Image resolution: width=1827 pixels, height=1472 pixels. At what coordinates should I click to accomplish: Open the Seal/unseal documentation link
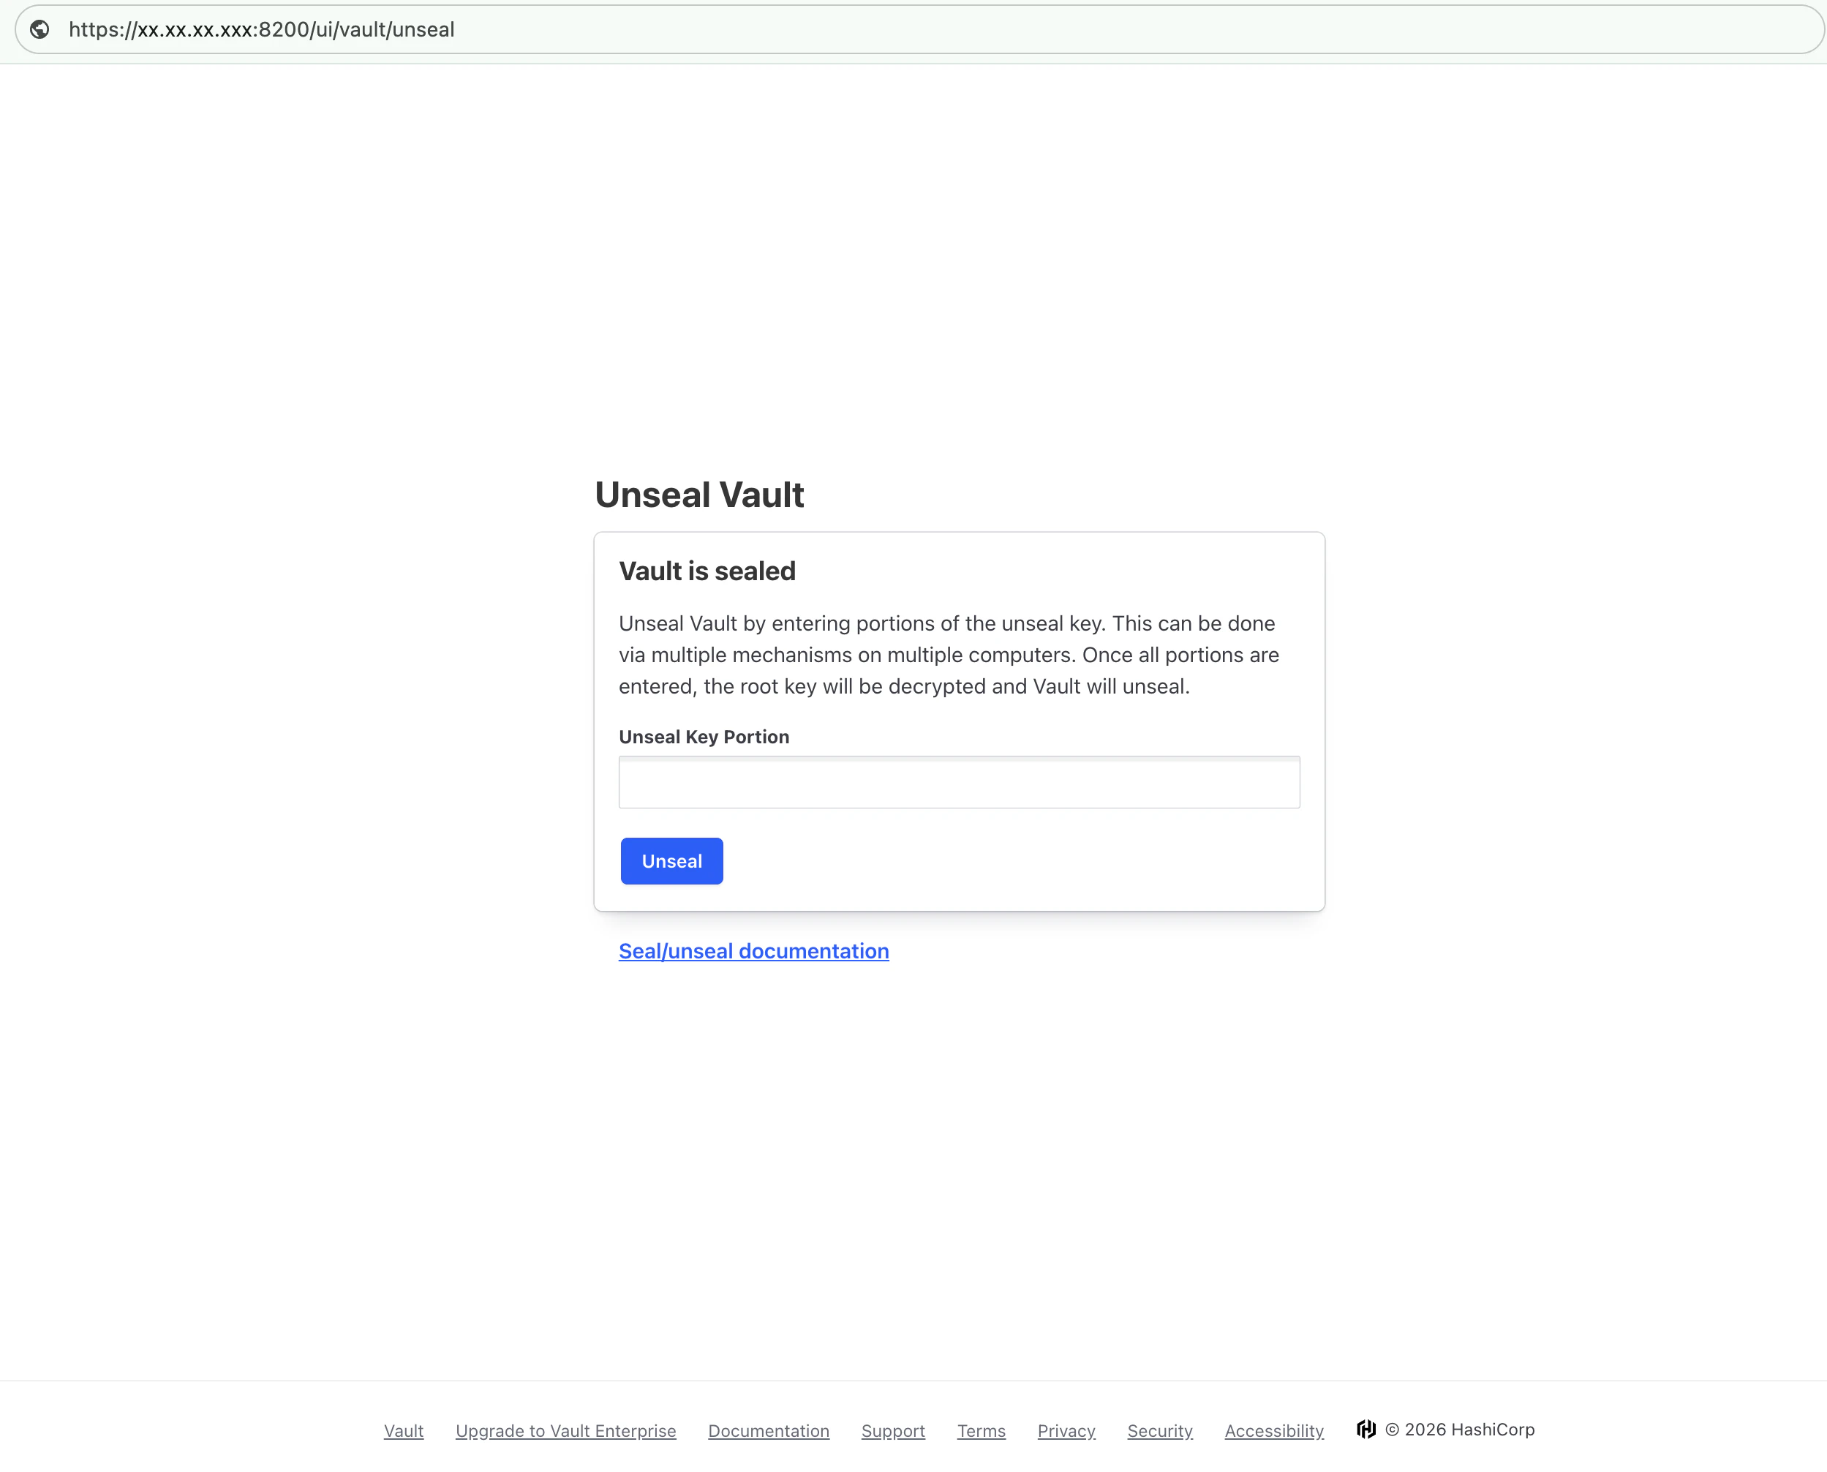tap(753, 951)
